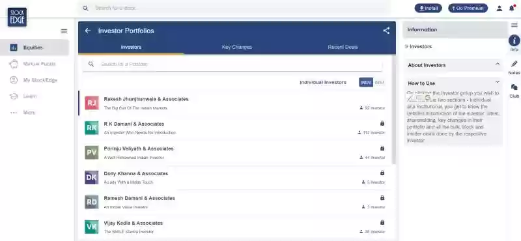
Task: Go back from Investor Portfolios
Action: 88,31
